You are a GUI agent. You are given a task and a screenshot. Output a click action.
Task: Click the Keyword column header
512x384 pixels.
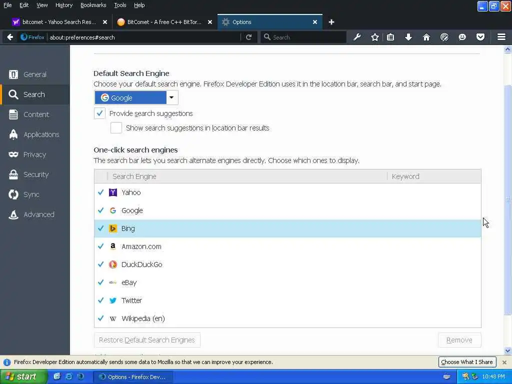point(434,176)
